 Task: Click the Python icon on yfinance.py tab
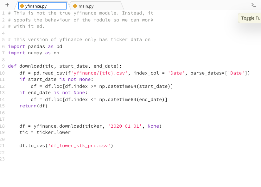[x=22, y=5]
